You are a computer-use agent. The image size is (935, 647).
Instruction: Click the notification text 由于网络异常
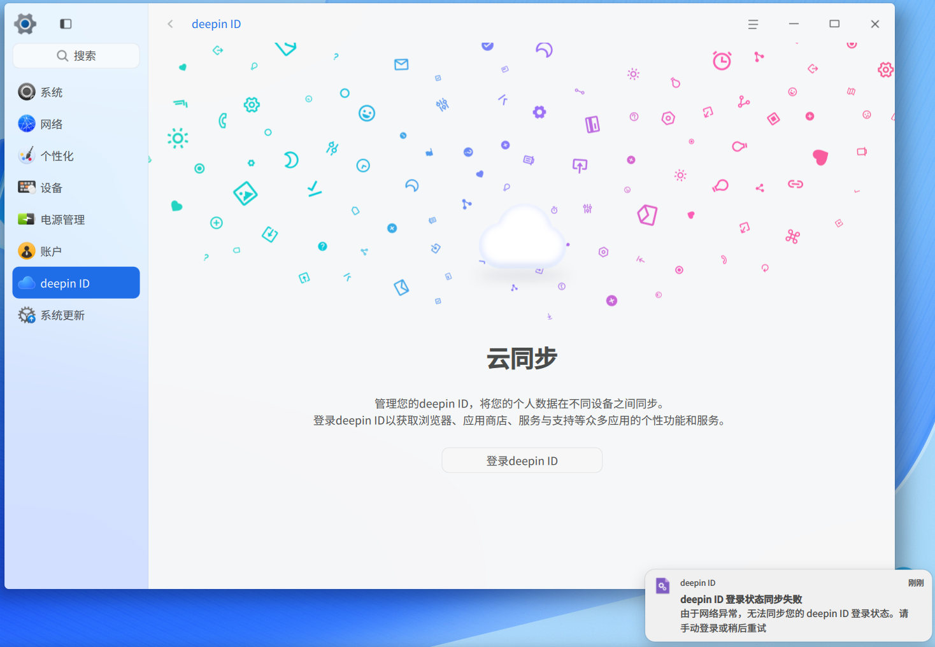794,621
